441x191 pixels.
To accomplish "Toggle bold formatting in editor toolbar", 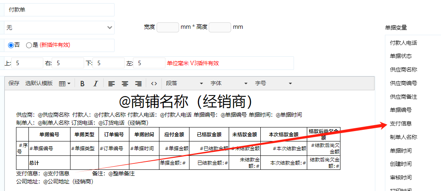I will pos(83,84).
